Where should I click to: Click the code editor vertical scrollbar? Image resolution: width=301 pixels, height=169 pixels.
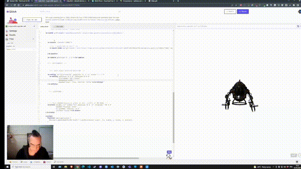pos(174,117)
